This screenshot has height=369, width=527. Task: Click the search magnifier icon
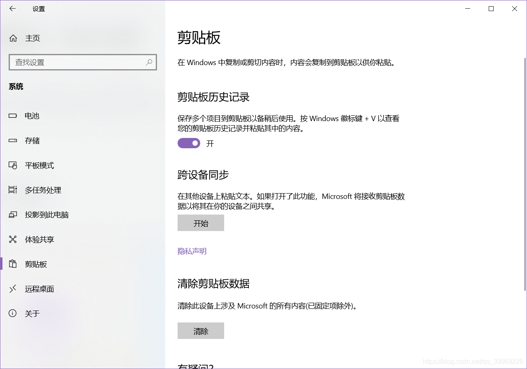click(x=149, y=62)
